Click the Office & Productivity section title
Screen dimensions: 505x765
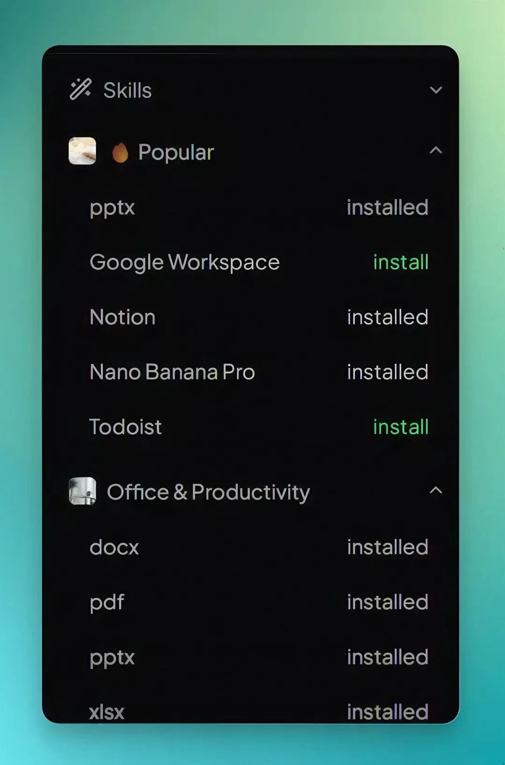[x=208, y=492]
